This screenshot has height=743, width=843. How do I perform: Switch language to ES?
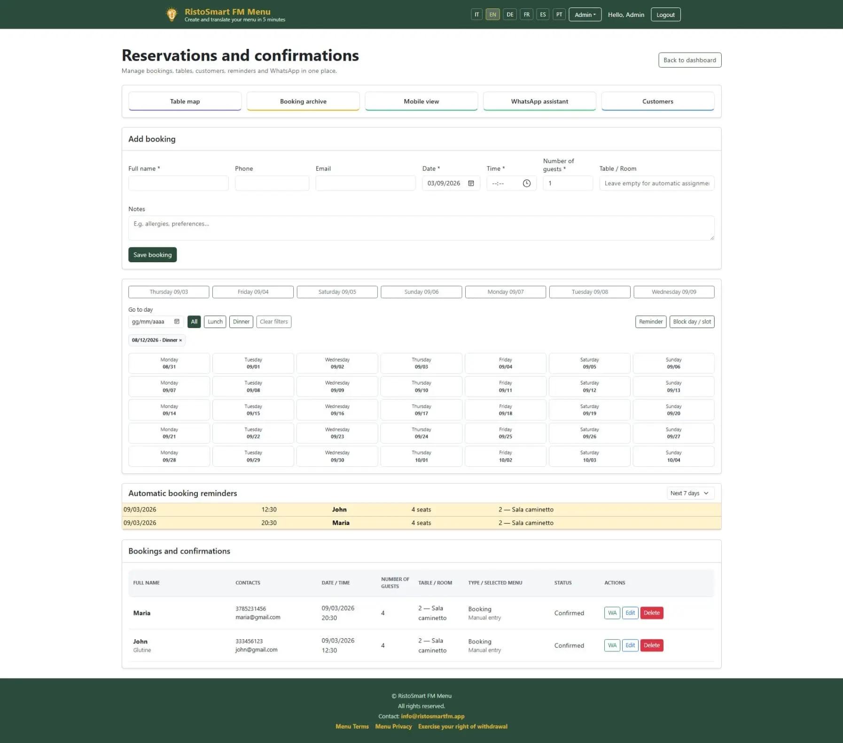pos(543,15)
